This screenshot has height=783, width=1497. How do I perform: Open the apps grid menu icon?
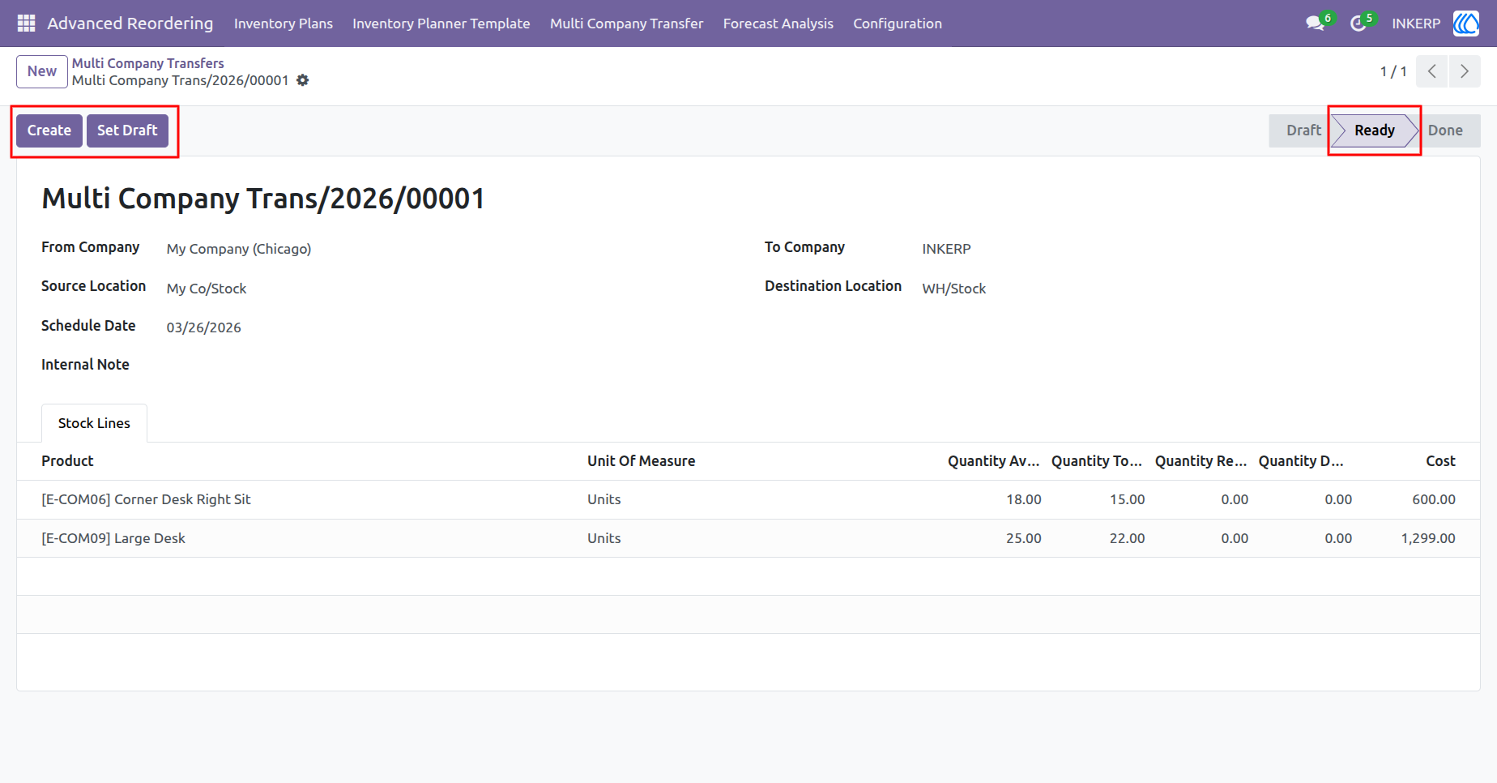click(26, 24)
